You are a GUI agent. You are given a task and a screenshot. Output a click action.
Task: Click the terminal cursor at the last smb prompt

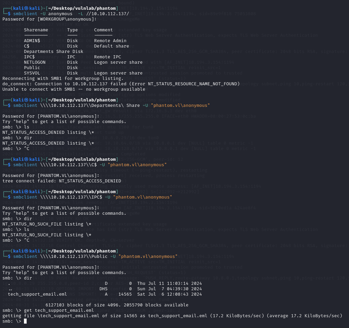(x=25, y=321)
